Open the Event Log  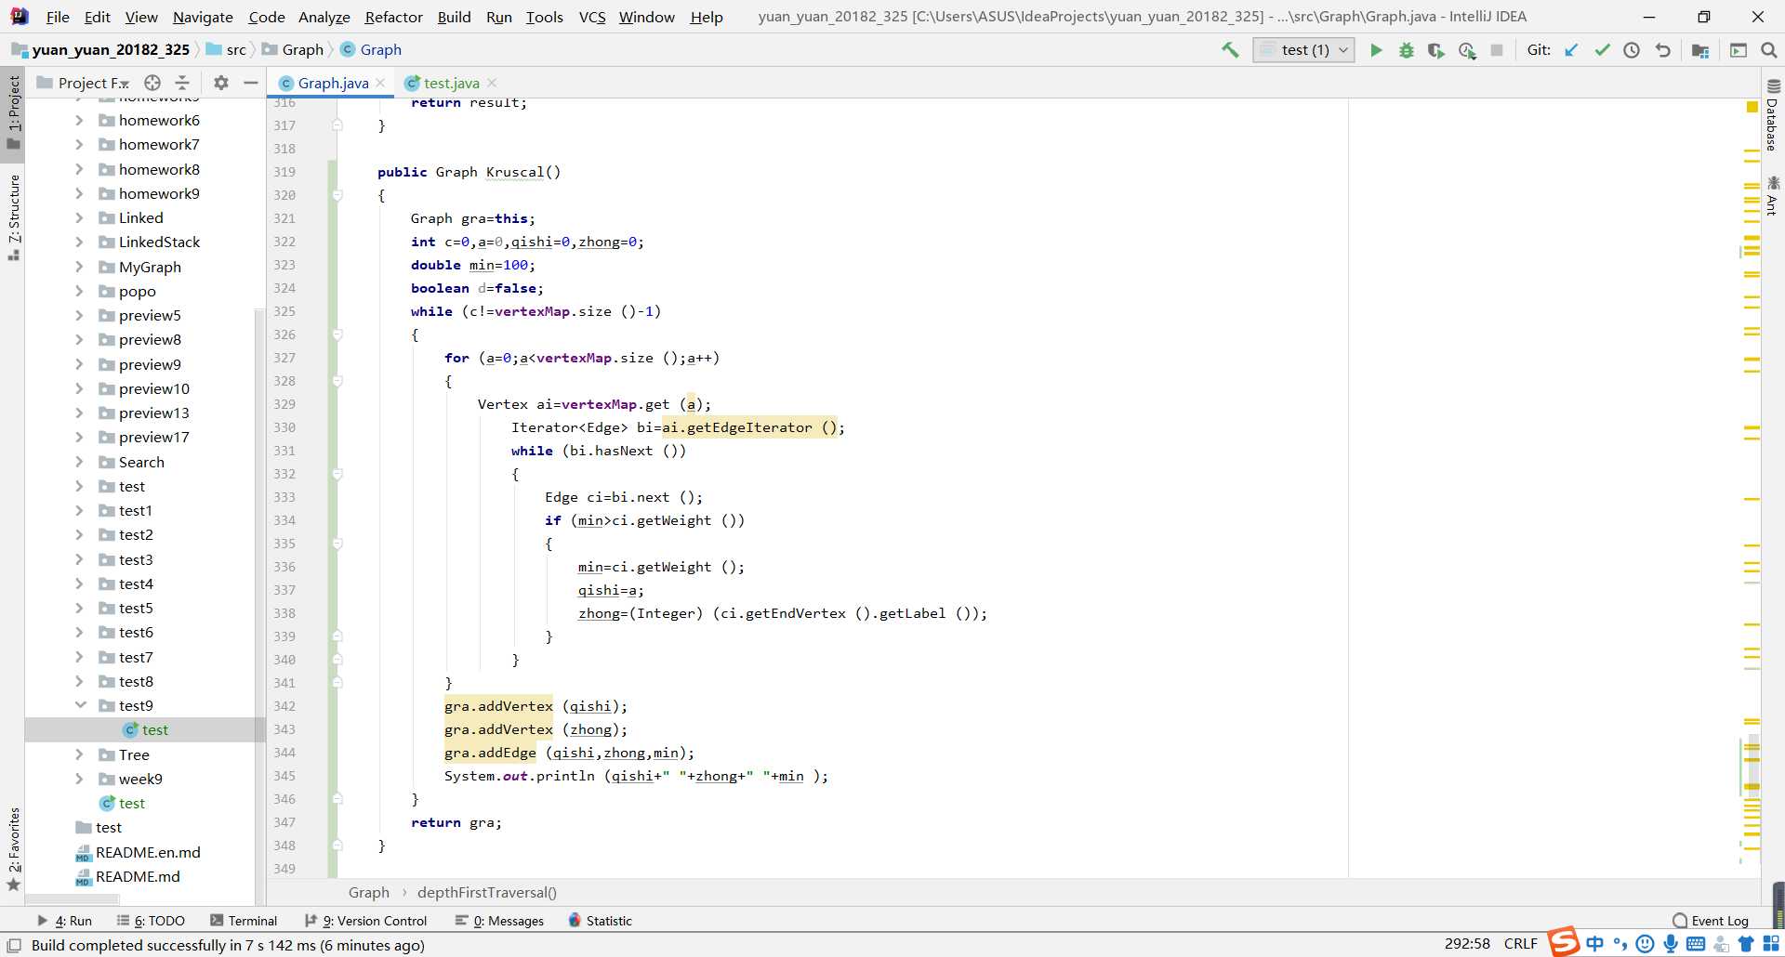point(1711,921)
